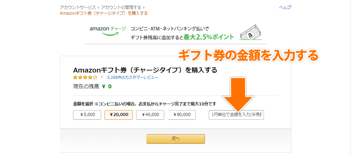Open the ヘルプ link
The image size is (351, 156).
point(285,8)
